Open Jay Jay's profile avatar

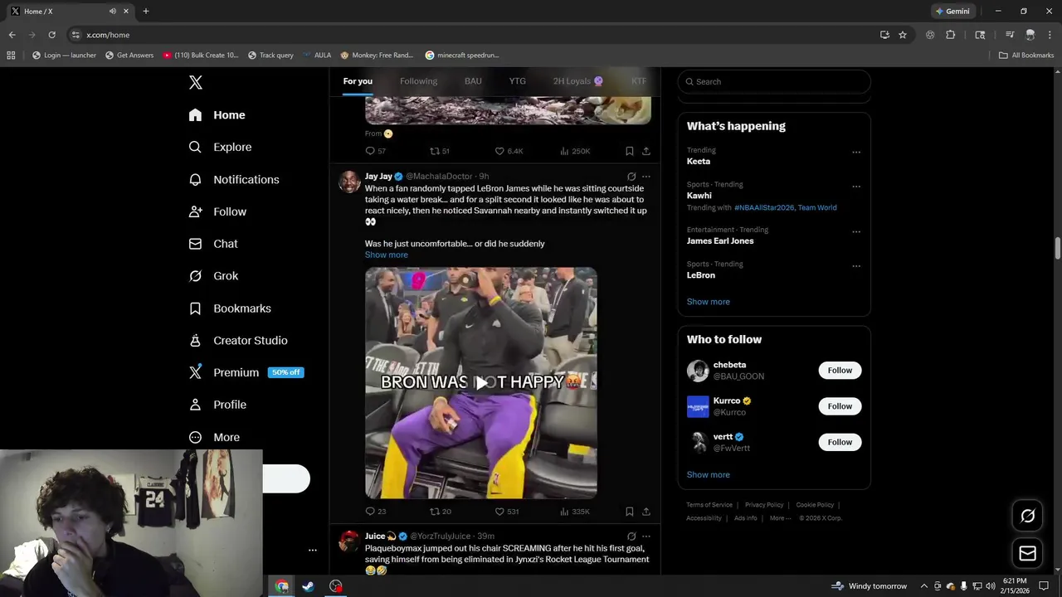coord(349,182)
